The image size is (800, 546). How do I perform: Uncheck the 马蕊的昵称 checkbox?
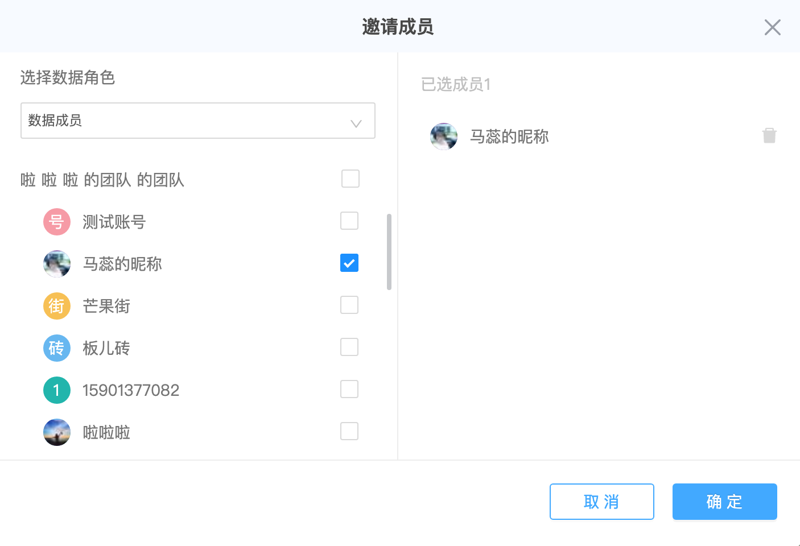tap(349, 263)
